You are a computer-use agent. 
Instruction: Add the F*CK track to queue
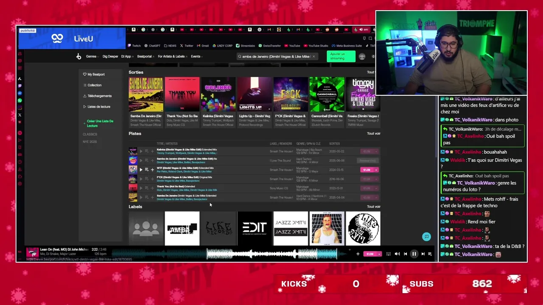pyautogui.click(x=147, y=179)
